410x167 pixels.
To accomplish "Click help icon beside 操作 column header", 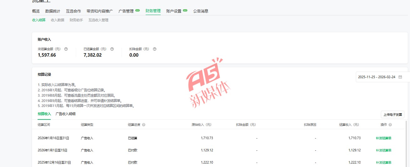I will [x=390, y=125].
